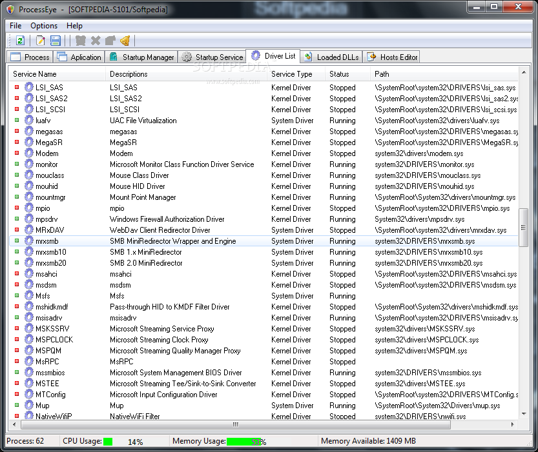
Task: Click the vertical scrollbar thumb
Action: click(x=524, y=228)
